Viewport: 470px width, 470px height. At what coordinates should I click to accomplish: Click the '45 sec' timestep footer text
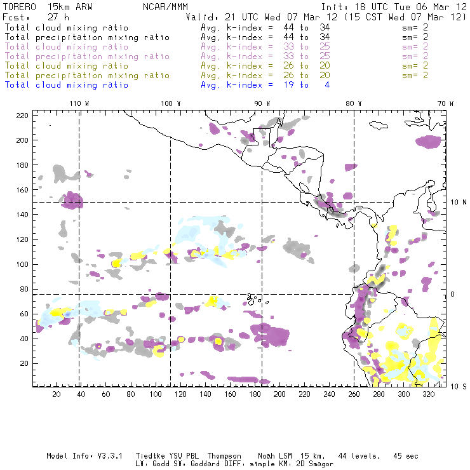tap(406, 456)
